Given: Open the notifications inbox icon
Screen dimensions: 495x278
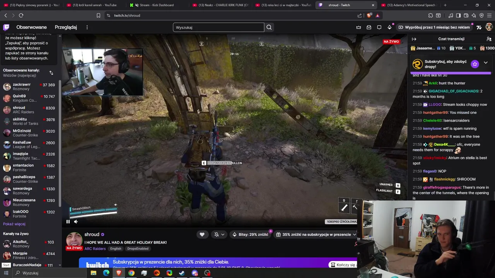Looking at the screenshot, I should click(x=369, y=27).
